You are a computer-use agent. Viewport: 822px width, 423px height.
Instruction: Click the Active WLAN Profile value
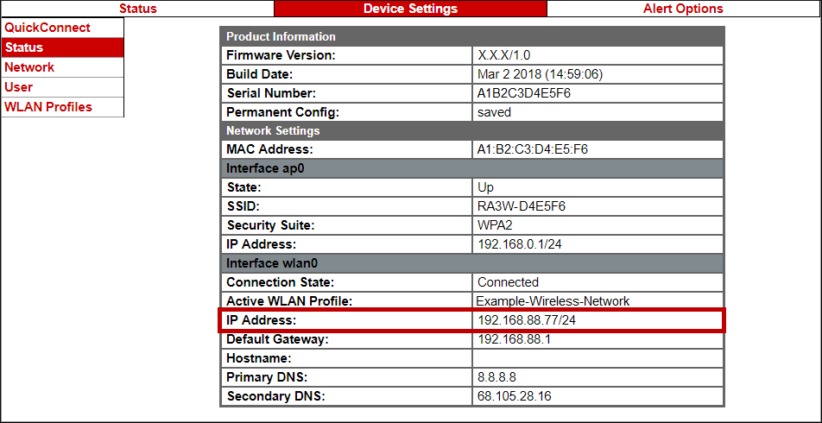point(553,301)
